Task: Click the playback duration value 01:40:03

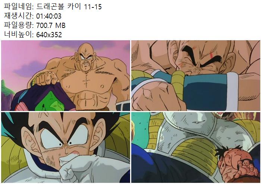Action: [x=49, y=16]
